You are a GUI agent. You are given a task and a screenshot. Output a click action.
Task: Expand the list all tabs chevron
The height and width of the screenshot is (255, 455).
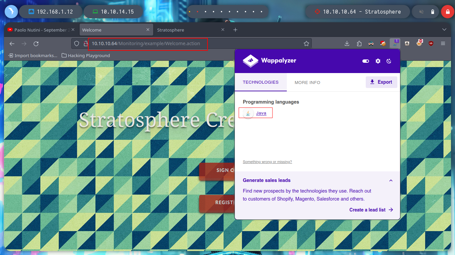click(x=444, y=30)
